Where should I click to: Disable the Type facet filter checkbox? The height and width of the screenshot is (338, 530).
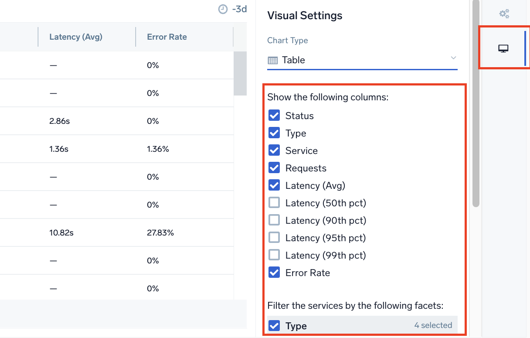click(274, 325)
